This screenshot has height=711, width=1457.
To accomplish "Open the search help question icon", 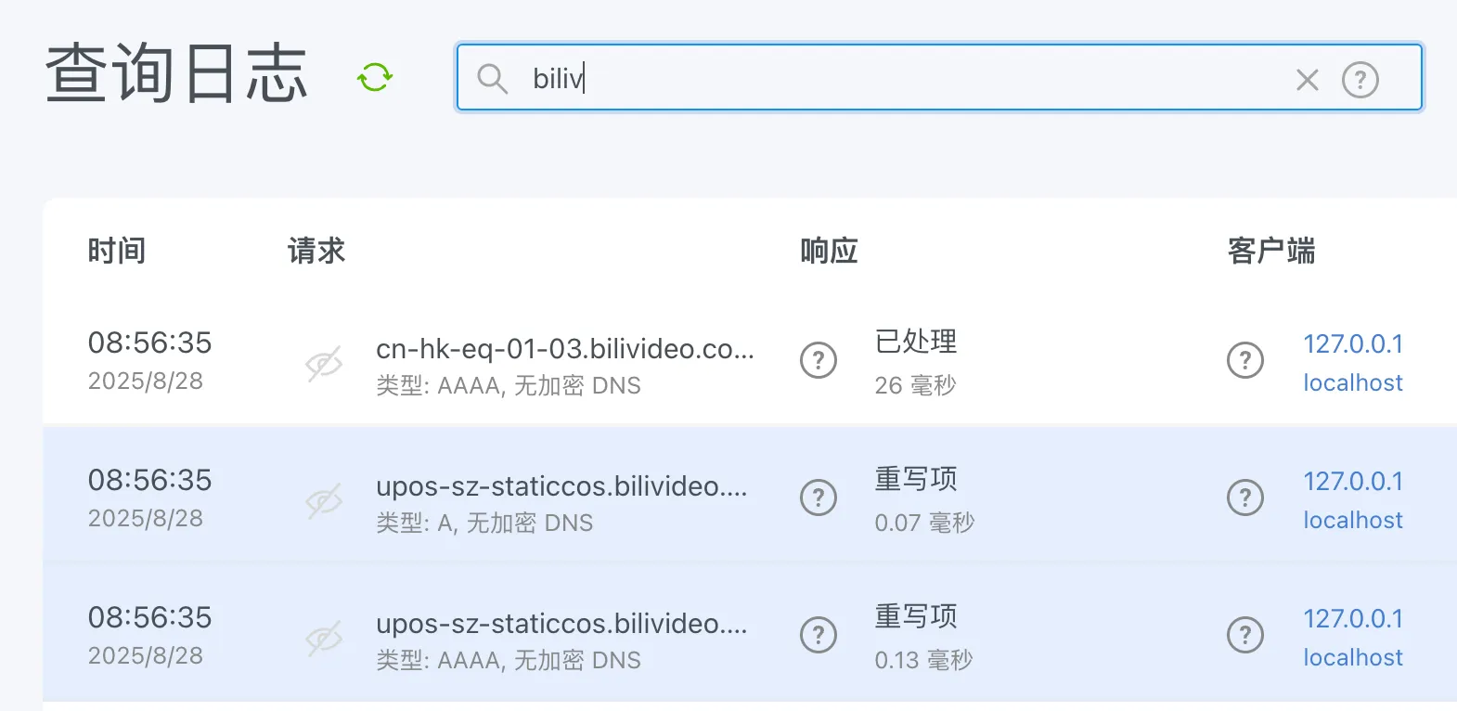I will pyautogui.click(x=1360, y=80).
